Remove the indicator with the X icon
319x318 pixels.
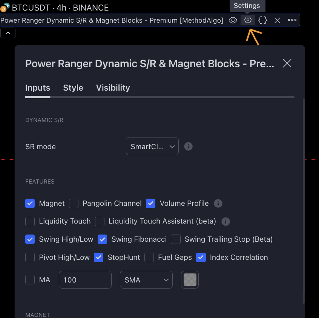(x=278, y=20)
